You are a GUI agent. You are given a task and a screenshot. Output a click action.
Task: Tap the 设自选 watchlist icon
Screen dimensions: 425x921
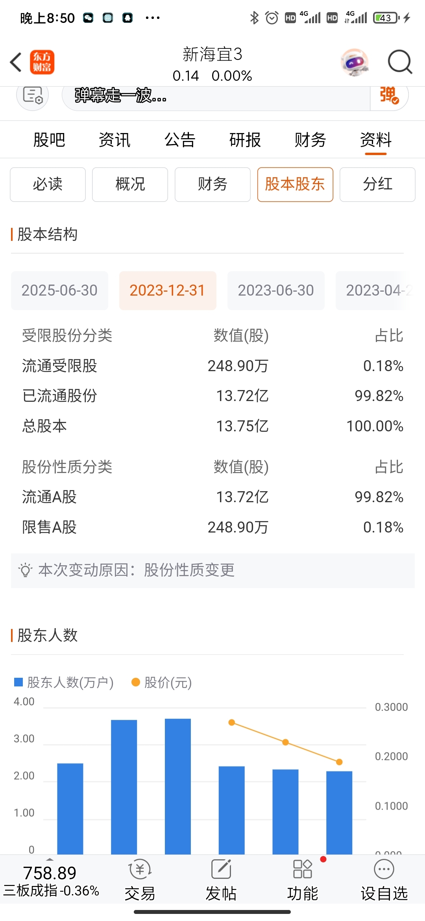pyautogui.click(x=384, y=882)
